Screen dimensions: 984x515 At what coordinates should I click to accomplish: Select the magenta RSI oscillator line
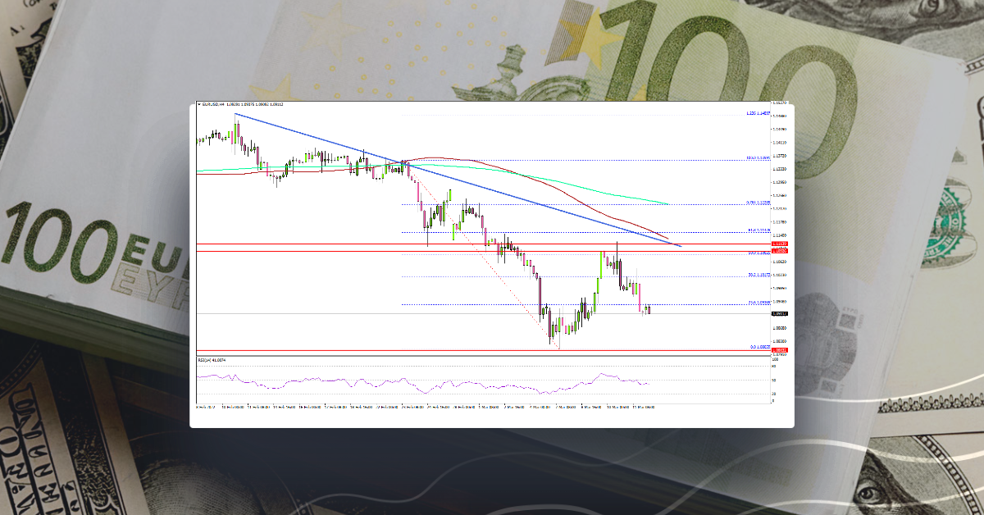tap(410, 381)
